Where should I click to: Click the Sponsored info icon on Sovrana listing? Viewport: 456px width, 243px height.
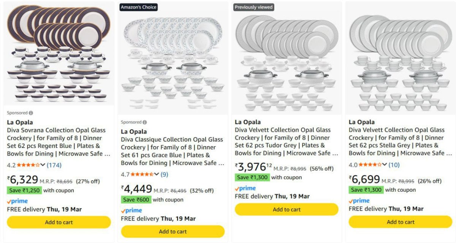[31, 113]
